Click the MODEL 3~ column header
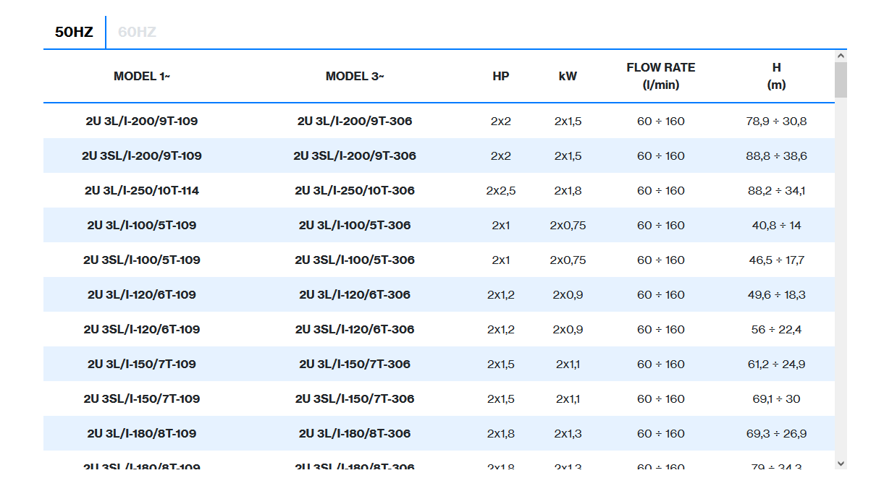Image resolution: width=884 pixels, height=486 pixels. point(355,76)
